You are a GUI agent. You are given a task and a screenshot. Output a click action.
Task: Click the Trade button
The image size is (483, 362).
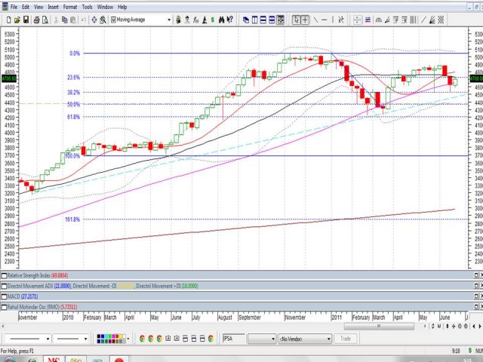pos(346,339)
